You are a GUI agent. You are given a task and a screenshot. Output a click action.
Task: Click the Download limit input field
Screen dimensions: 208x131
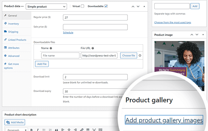95,77
